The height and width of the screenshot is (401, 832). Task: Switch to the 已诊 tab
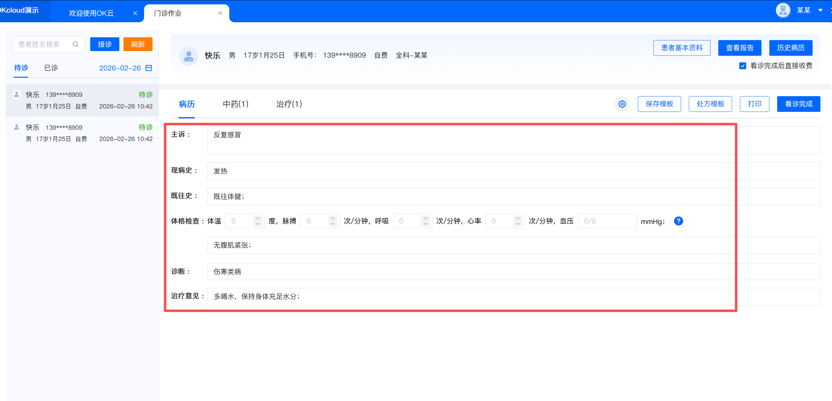click(x=51, y=68)
